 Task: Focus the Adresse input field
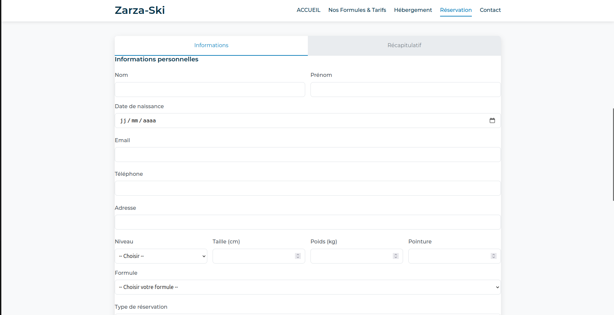point(307,222)
